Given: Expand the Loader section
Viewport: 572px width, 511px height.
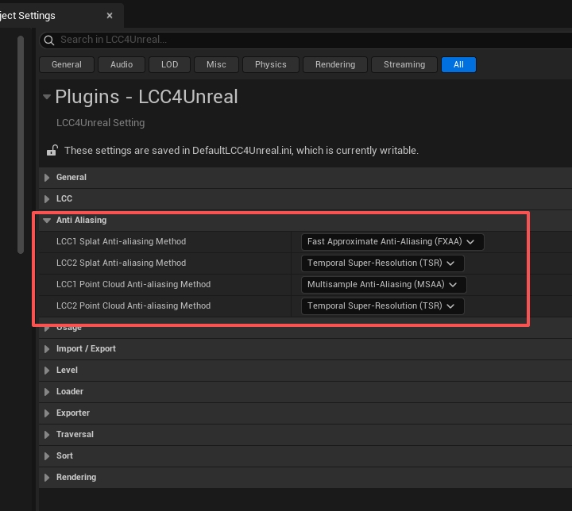Looking at the screenshot, I should tap(47, 392).
